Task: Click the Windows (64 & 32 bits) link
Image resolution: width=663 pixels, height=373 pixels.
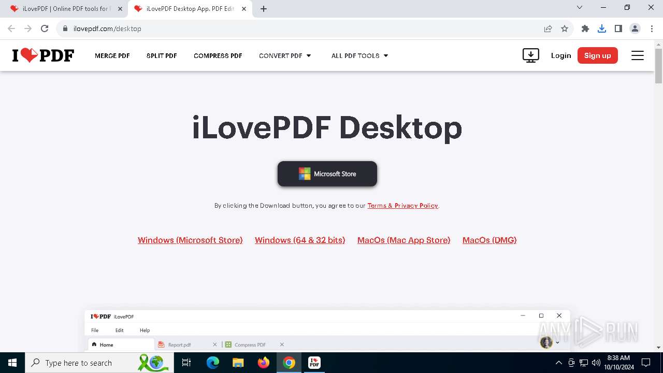Action: [x=300, y=240]
